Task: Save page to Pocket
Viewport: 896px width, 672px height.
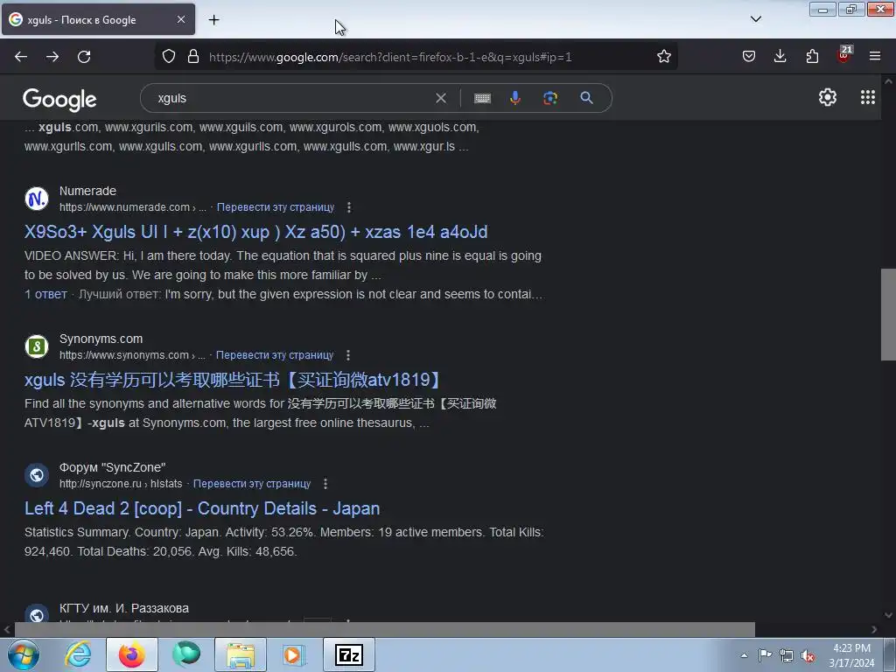Action: [749, 57]
